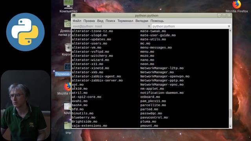Open the Поиск menu
251x141 pixels.
tap(110, 21)
